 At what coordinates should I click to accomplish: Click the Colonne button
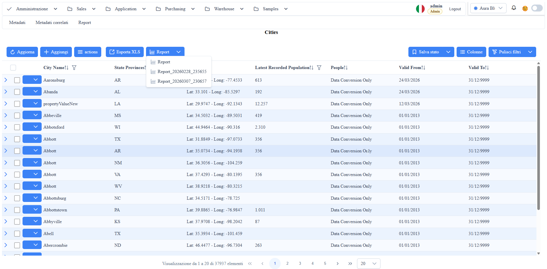[x=471, y=52]
